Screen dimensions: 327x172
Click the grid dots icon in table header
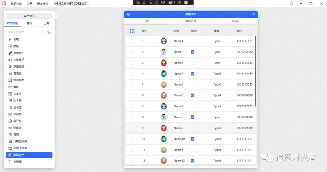point(132,31)
